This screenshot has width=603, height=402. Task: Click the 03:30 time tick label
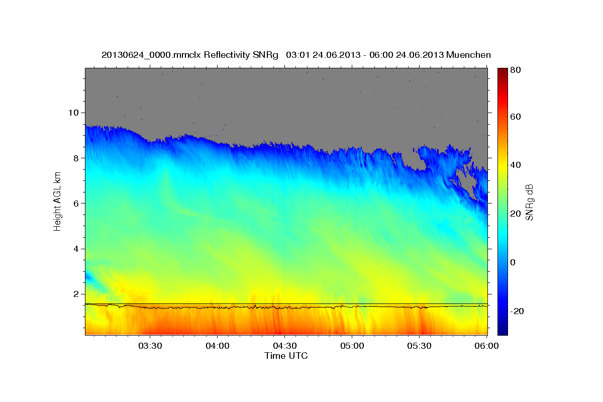[x=150, y=346]
